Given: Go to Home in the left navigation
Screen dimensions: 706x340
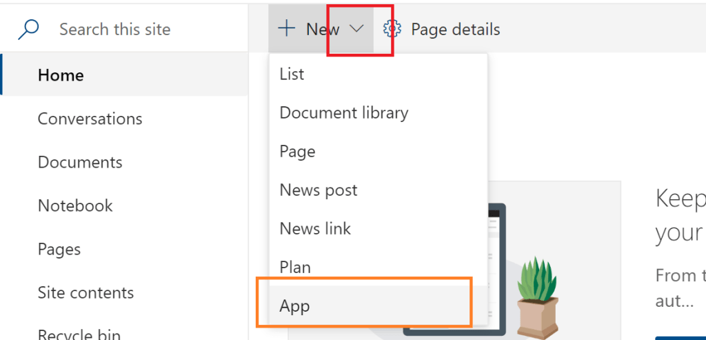Looking at the screenshot, I should 61,75.
